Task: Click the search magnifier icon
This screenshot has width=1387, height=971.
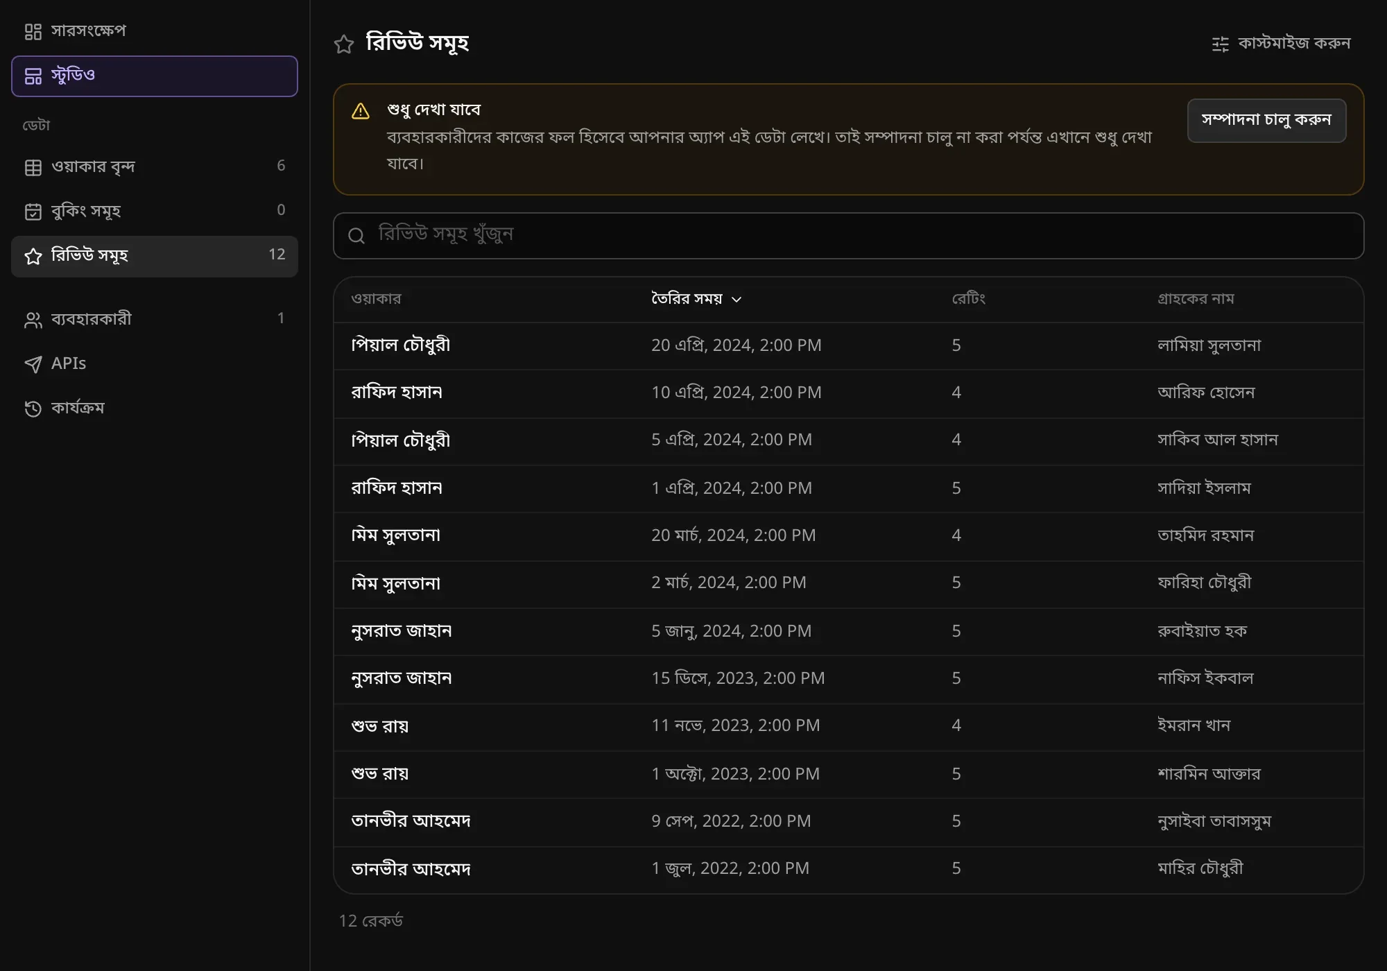Action: coord(356,236)
